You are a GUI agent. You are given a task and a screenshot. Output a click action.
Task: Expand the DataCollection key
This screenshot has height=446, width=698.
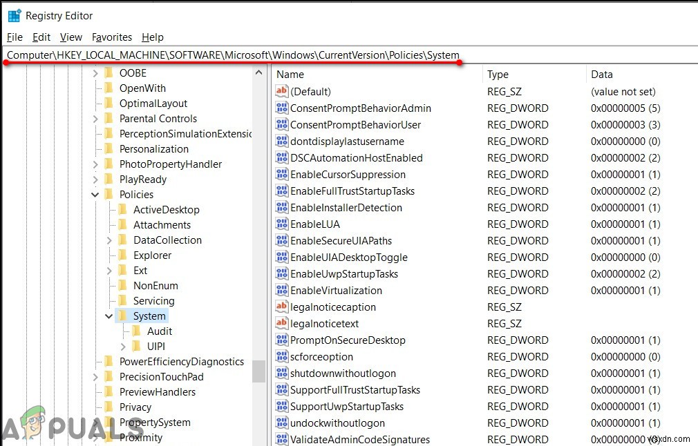108,240
